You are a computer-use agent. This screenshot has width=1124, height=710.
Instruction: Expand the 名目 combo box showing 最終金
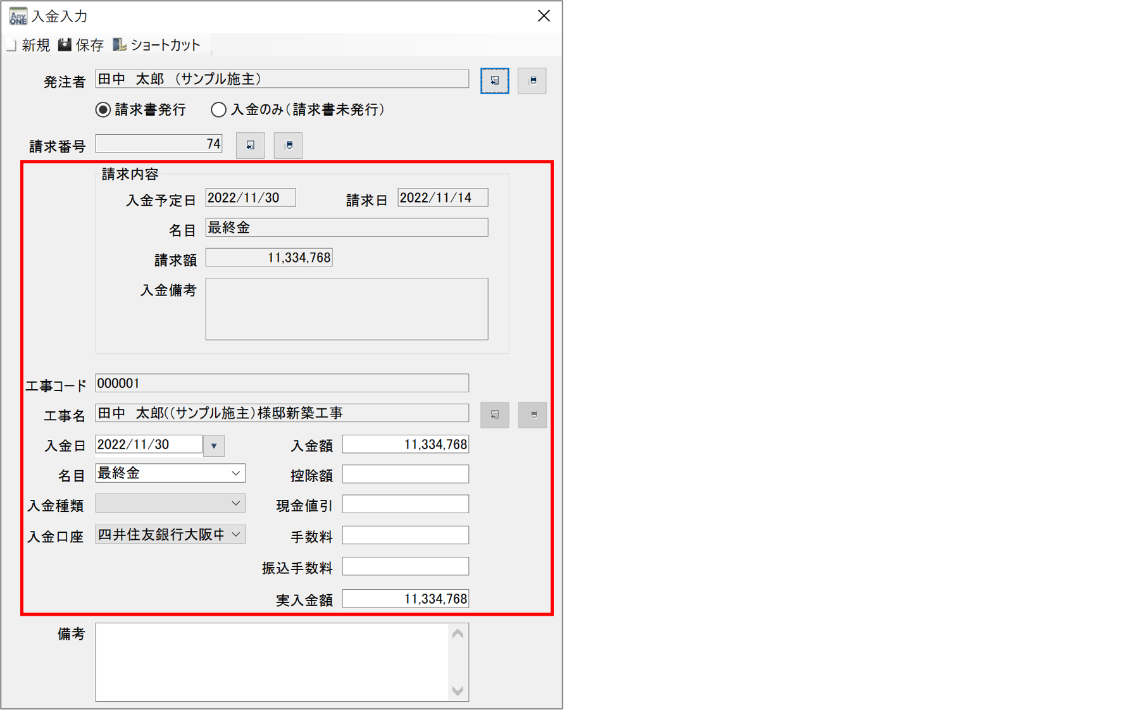[235, 473]
